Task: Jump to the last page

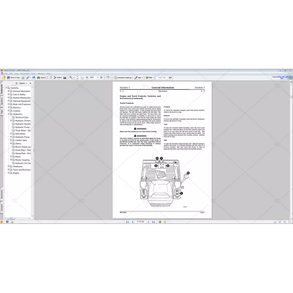Action: [x=153, y=222]
